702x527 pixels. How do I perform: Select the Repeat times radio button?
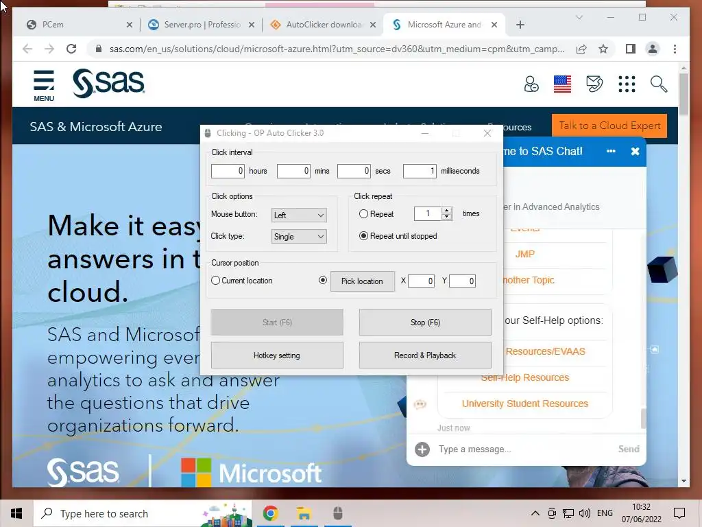[363, 214]
